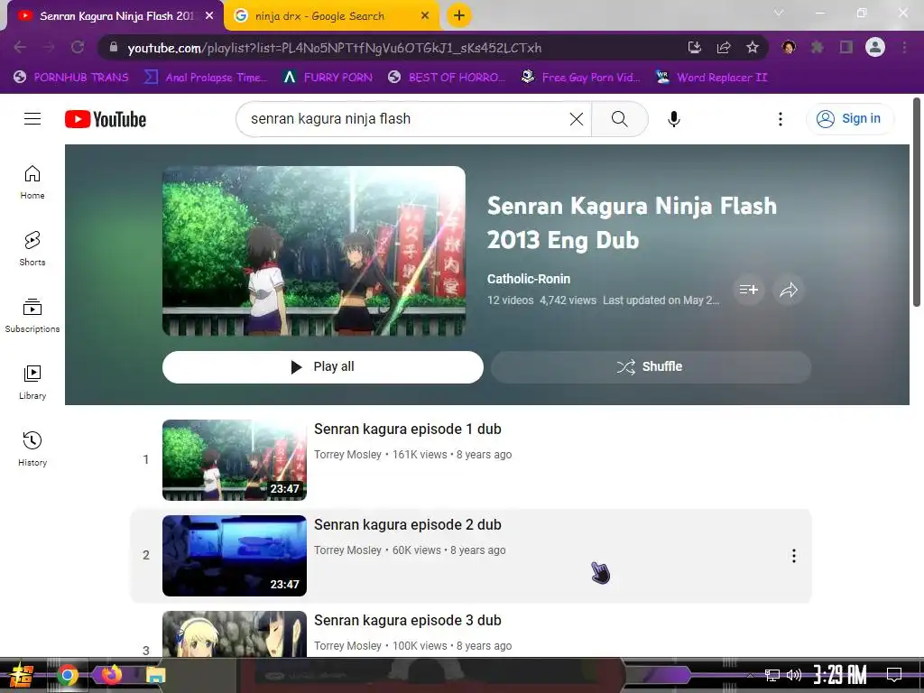Open Windows Start button
The image size is (924, 693).
tap(21, 675)
